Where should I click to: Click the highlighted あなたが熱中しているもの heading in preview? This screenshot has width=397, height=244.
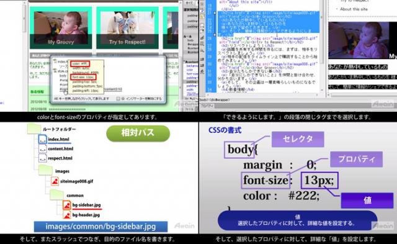358,67
